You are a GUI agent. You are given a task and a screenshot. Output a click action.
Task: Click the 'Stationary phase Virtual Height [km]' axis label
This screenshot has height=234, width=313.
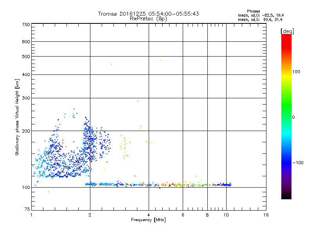[x=17, y=117]
